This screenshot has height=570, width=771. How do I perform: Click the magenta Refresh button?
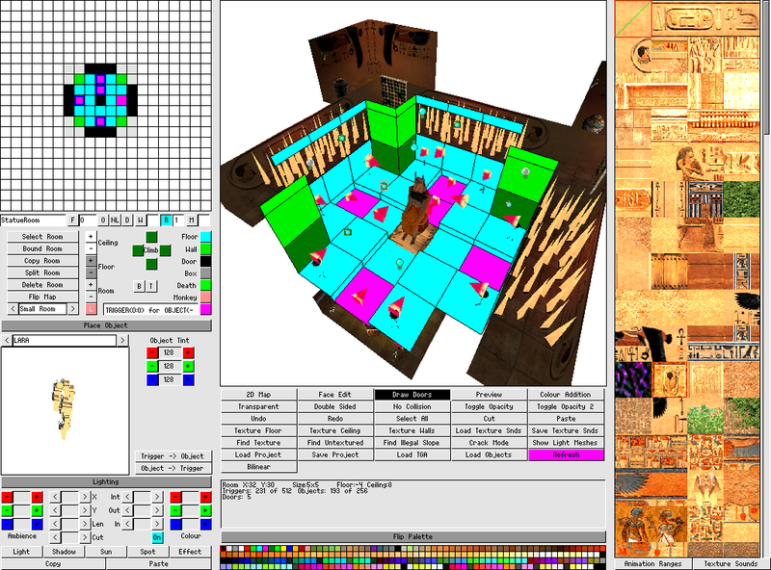tap(566, 454)
